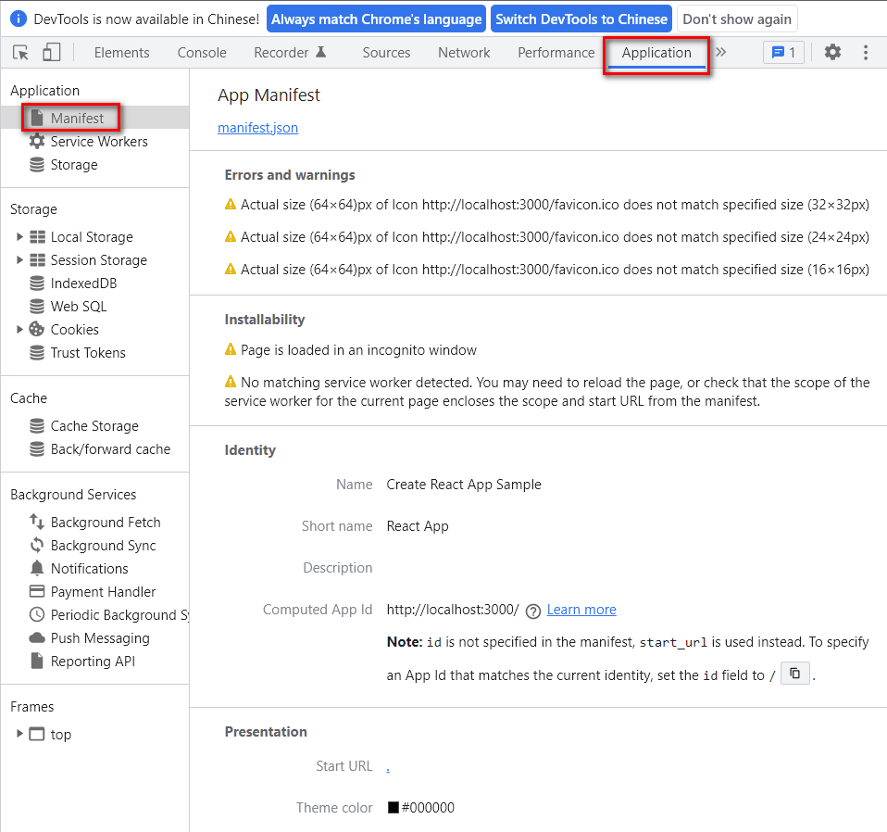Expand the Cookies tree

(x=19, y=329)
